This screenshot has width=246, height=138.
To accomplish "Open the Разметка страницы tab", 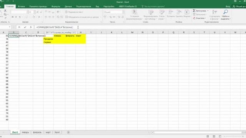I will (x=38, y=7).
